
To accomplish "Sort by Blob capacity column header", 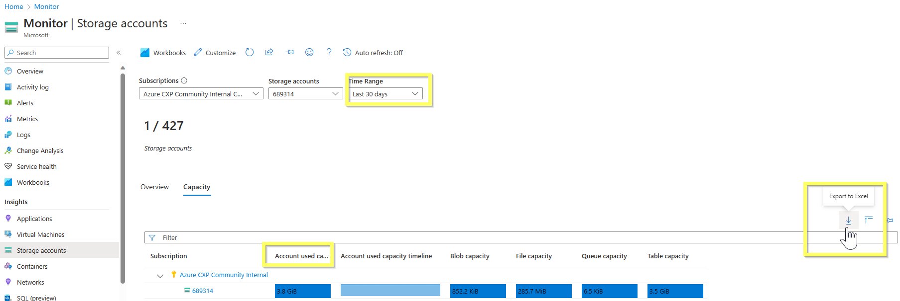I will (470, 256).
